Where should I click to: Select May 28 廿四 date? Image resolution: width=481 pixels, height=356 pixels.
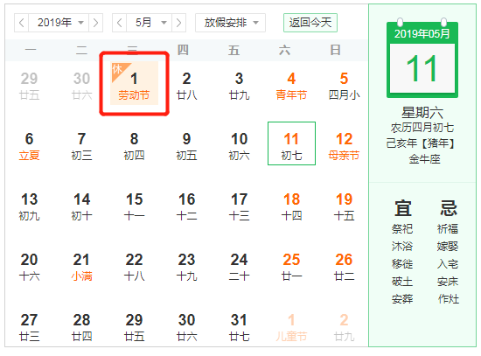[81, 327]
